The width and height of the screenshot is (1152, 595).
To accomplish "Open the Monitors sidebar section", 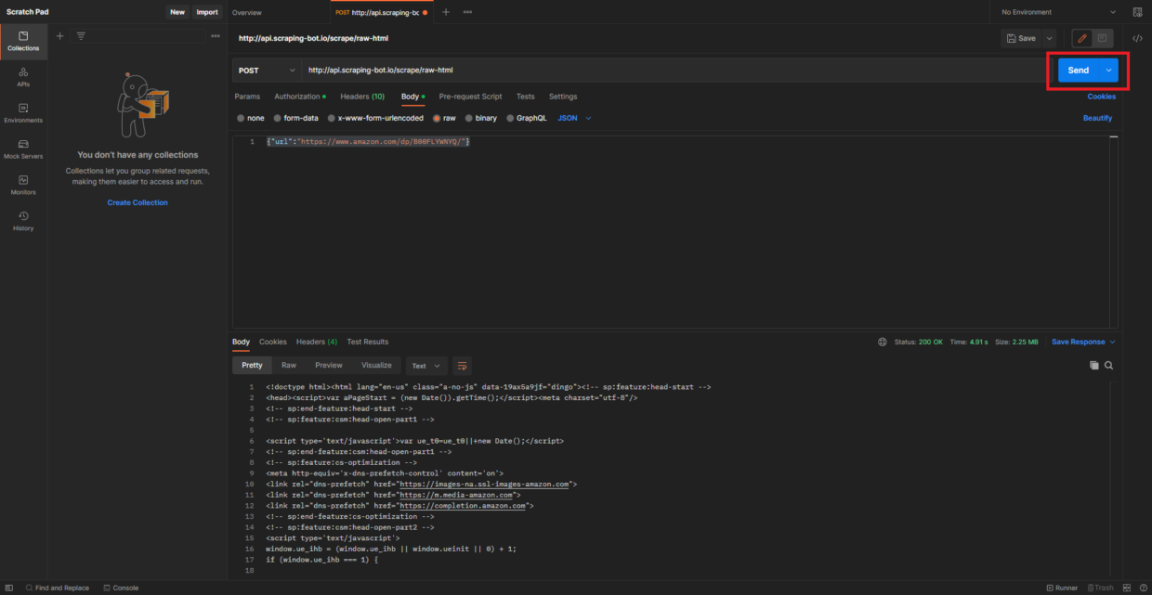I will coord(23,184).
